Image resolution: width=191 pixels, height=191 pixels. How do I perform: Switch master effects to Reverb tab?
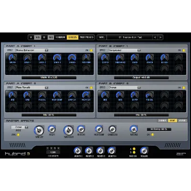[182, 121]
